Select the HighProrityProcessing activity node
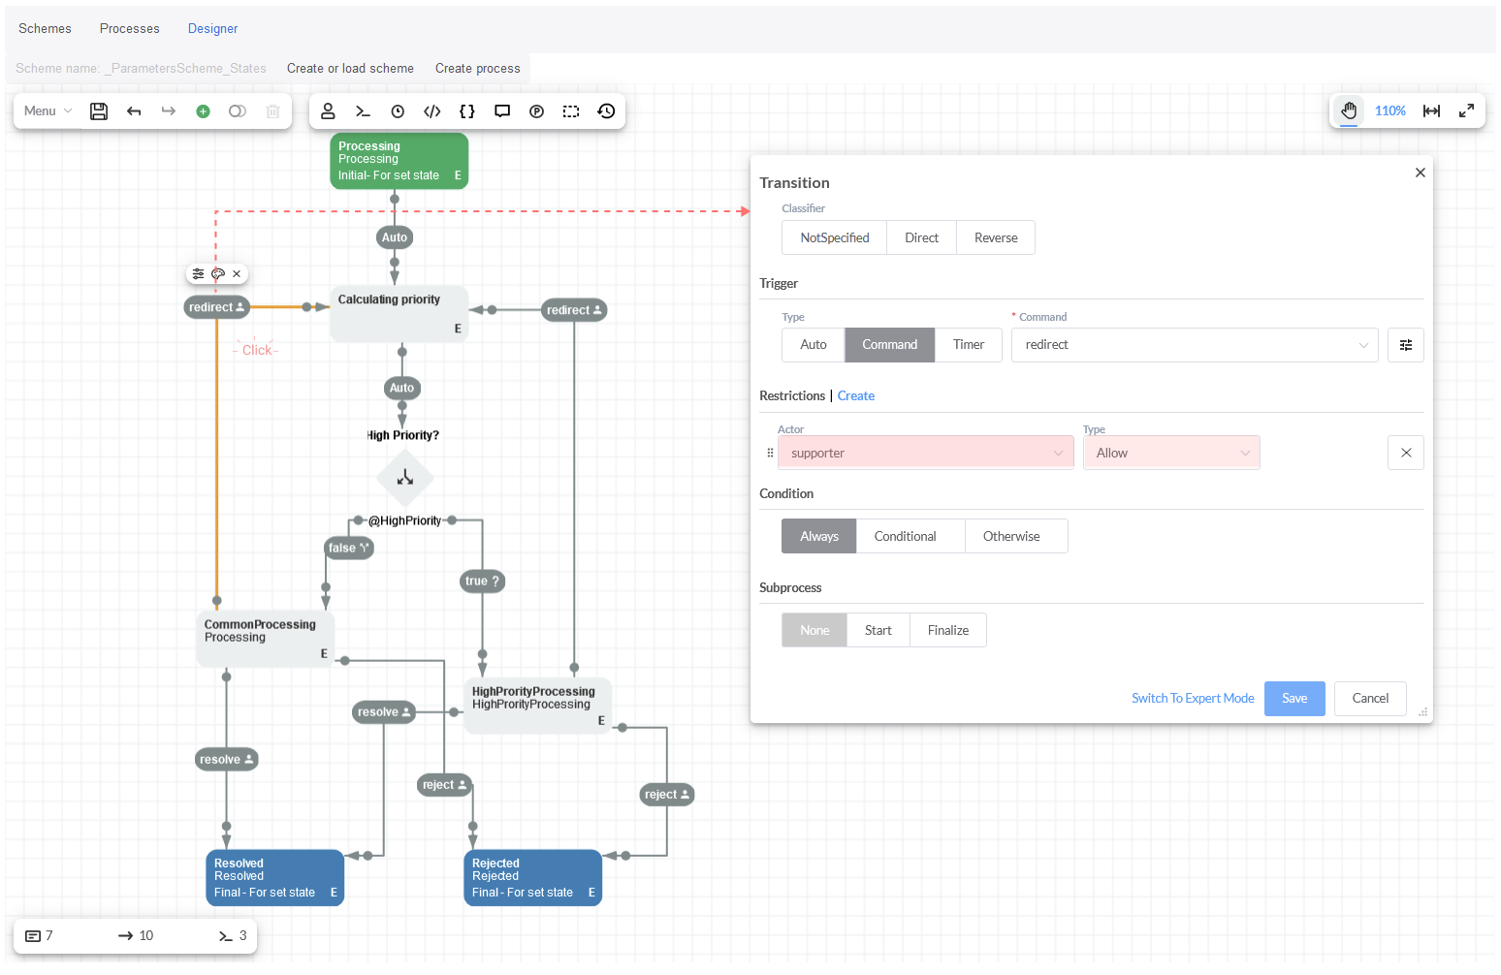 click(537, 706)
